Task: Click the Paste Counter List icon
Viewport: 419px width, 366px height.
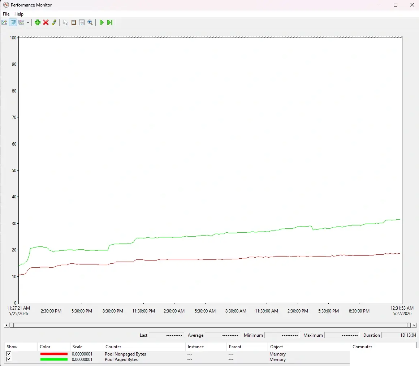Action: [x=74, y=22]
